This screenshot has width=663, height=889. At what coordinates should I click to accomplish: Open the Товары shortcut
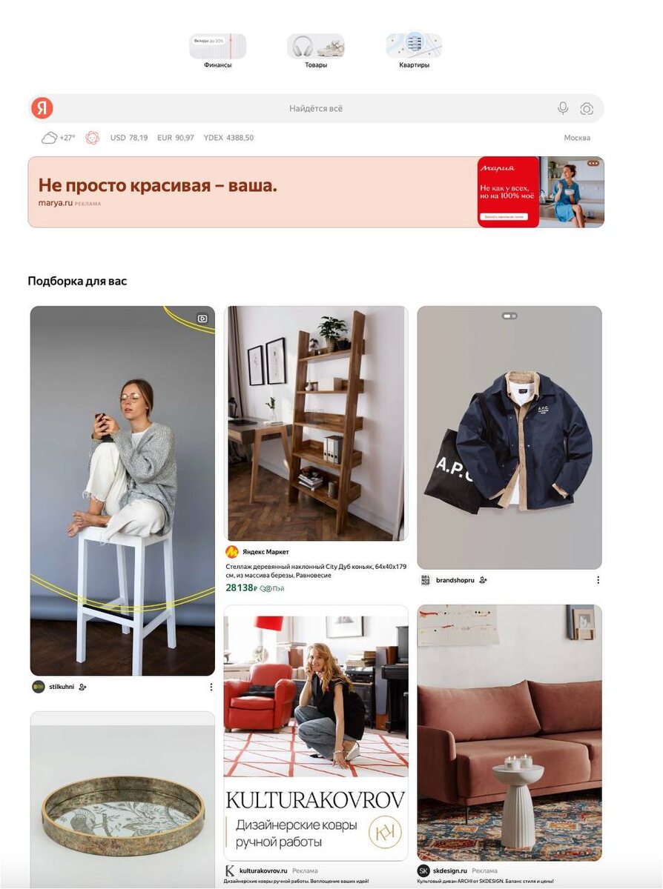[316, 51]
